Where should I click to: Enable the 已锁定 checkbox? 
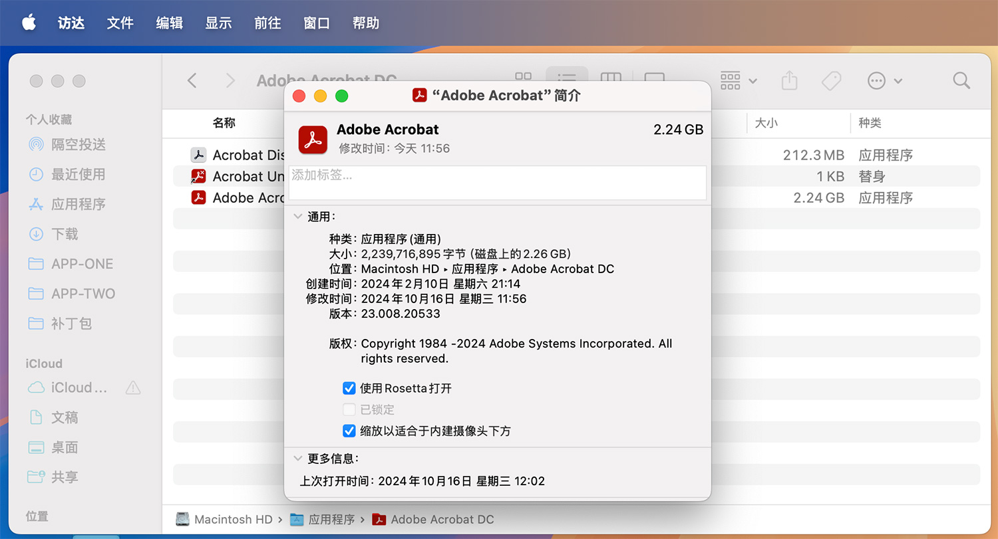click(349, 409)
